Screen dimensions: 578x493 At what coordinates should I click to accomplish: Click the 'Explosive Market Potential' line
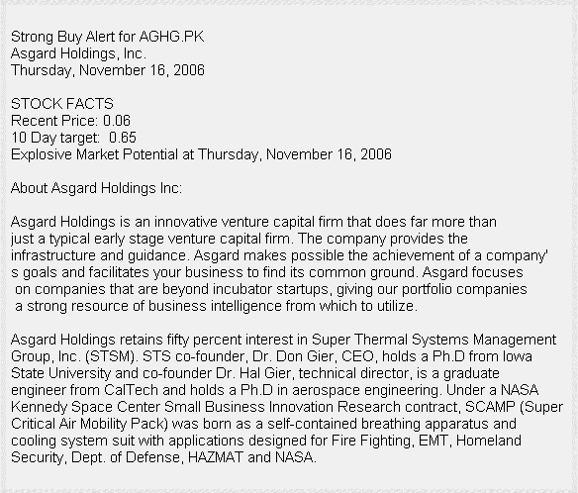point(201,154)
